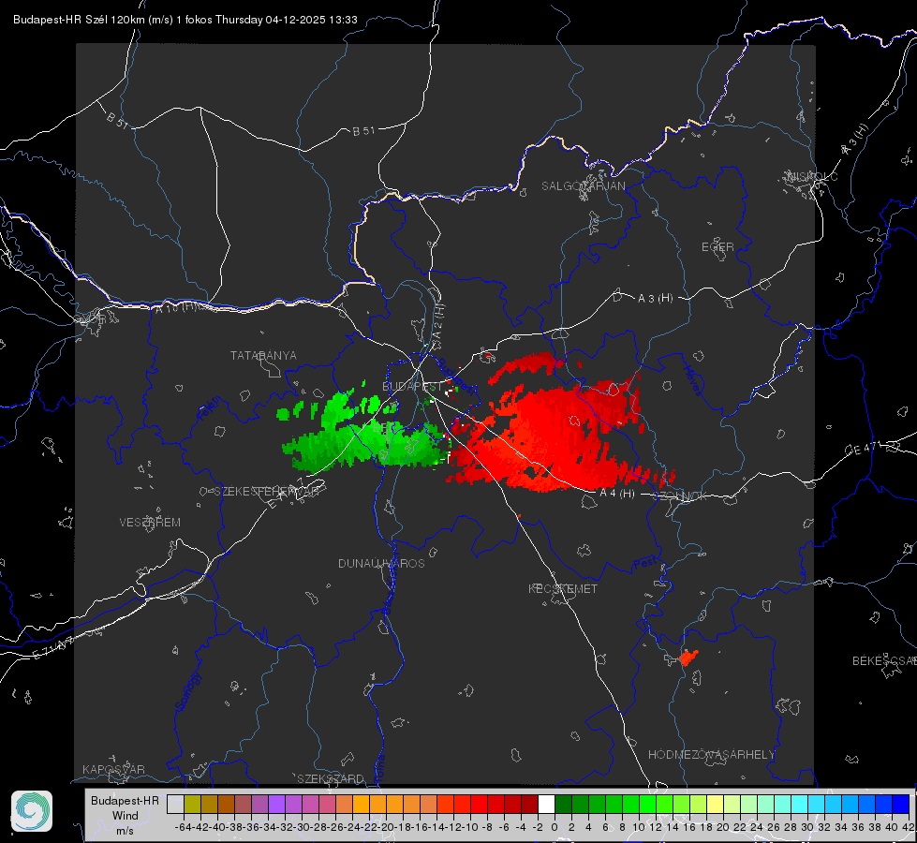This screenshot has width=917, height=843.
Task: Select the blue Somogy county label
Action: (188, 691)
